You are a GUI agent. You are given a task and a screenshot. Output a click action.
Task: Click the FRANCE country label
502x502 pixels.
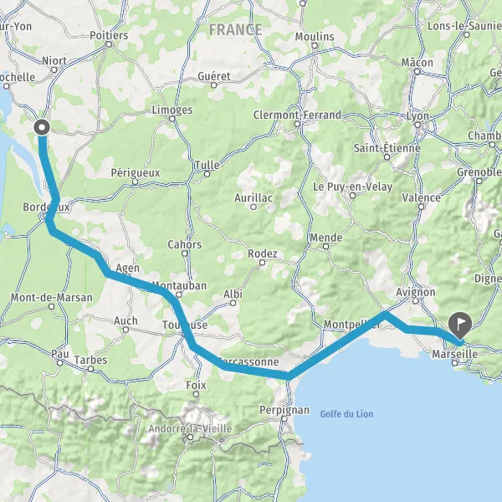pos(236,30)
